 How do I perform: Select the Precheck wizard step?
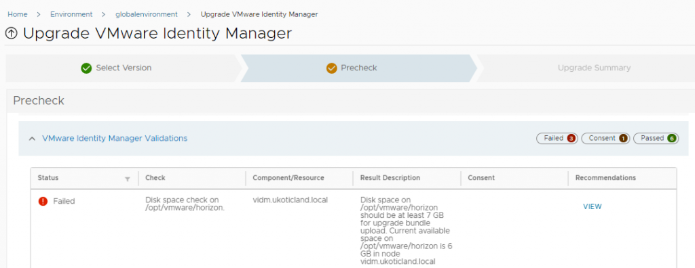coord(358,68)
